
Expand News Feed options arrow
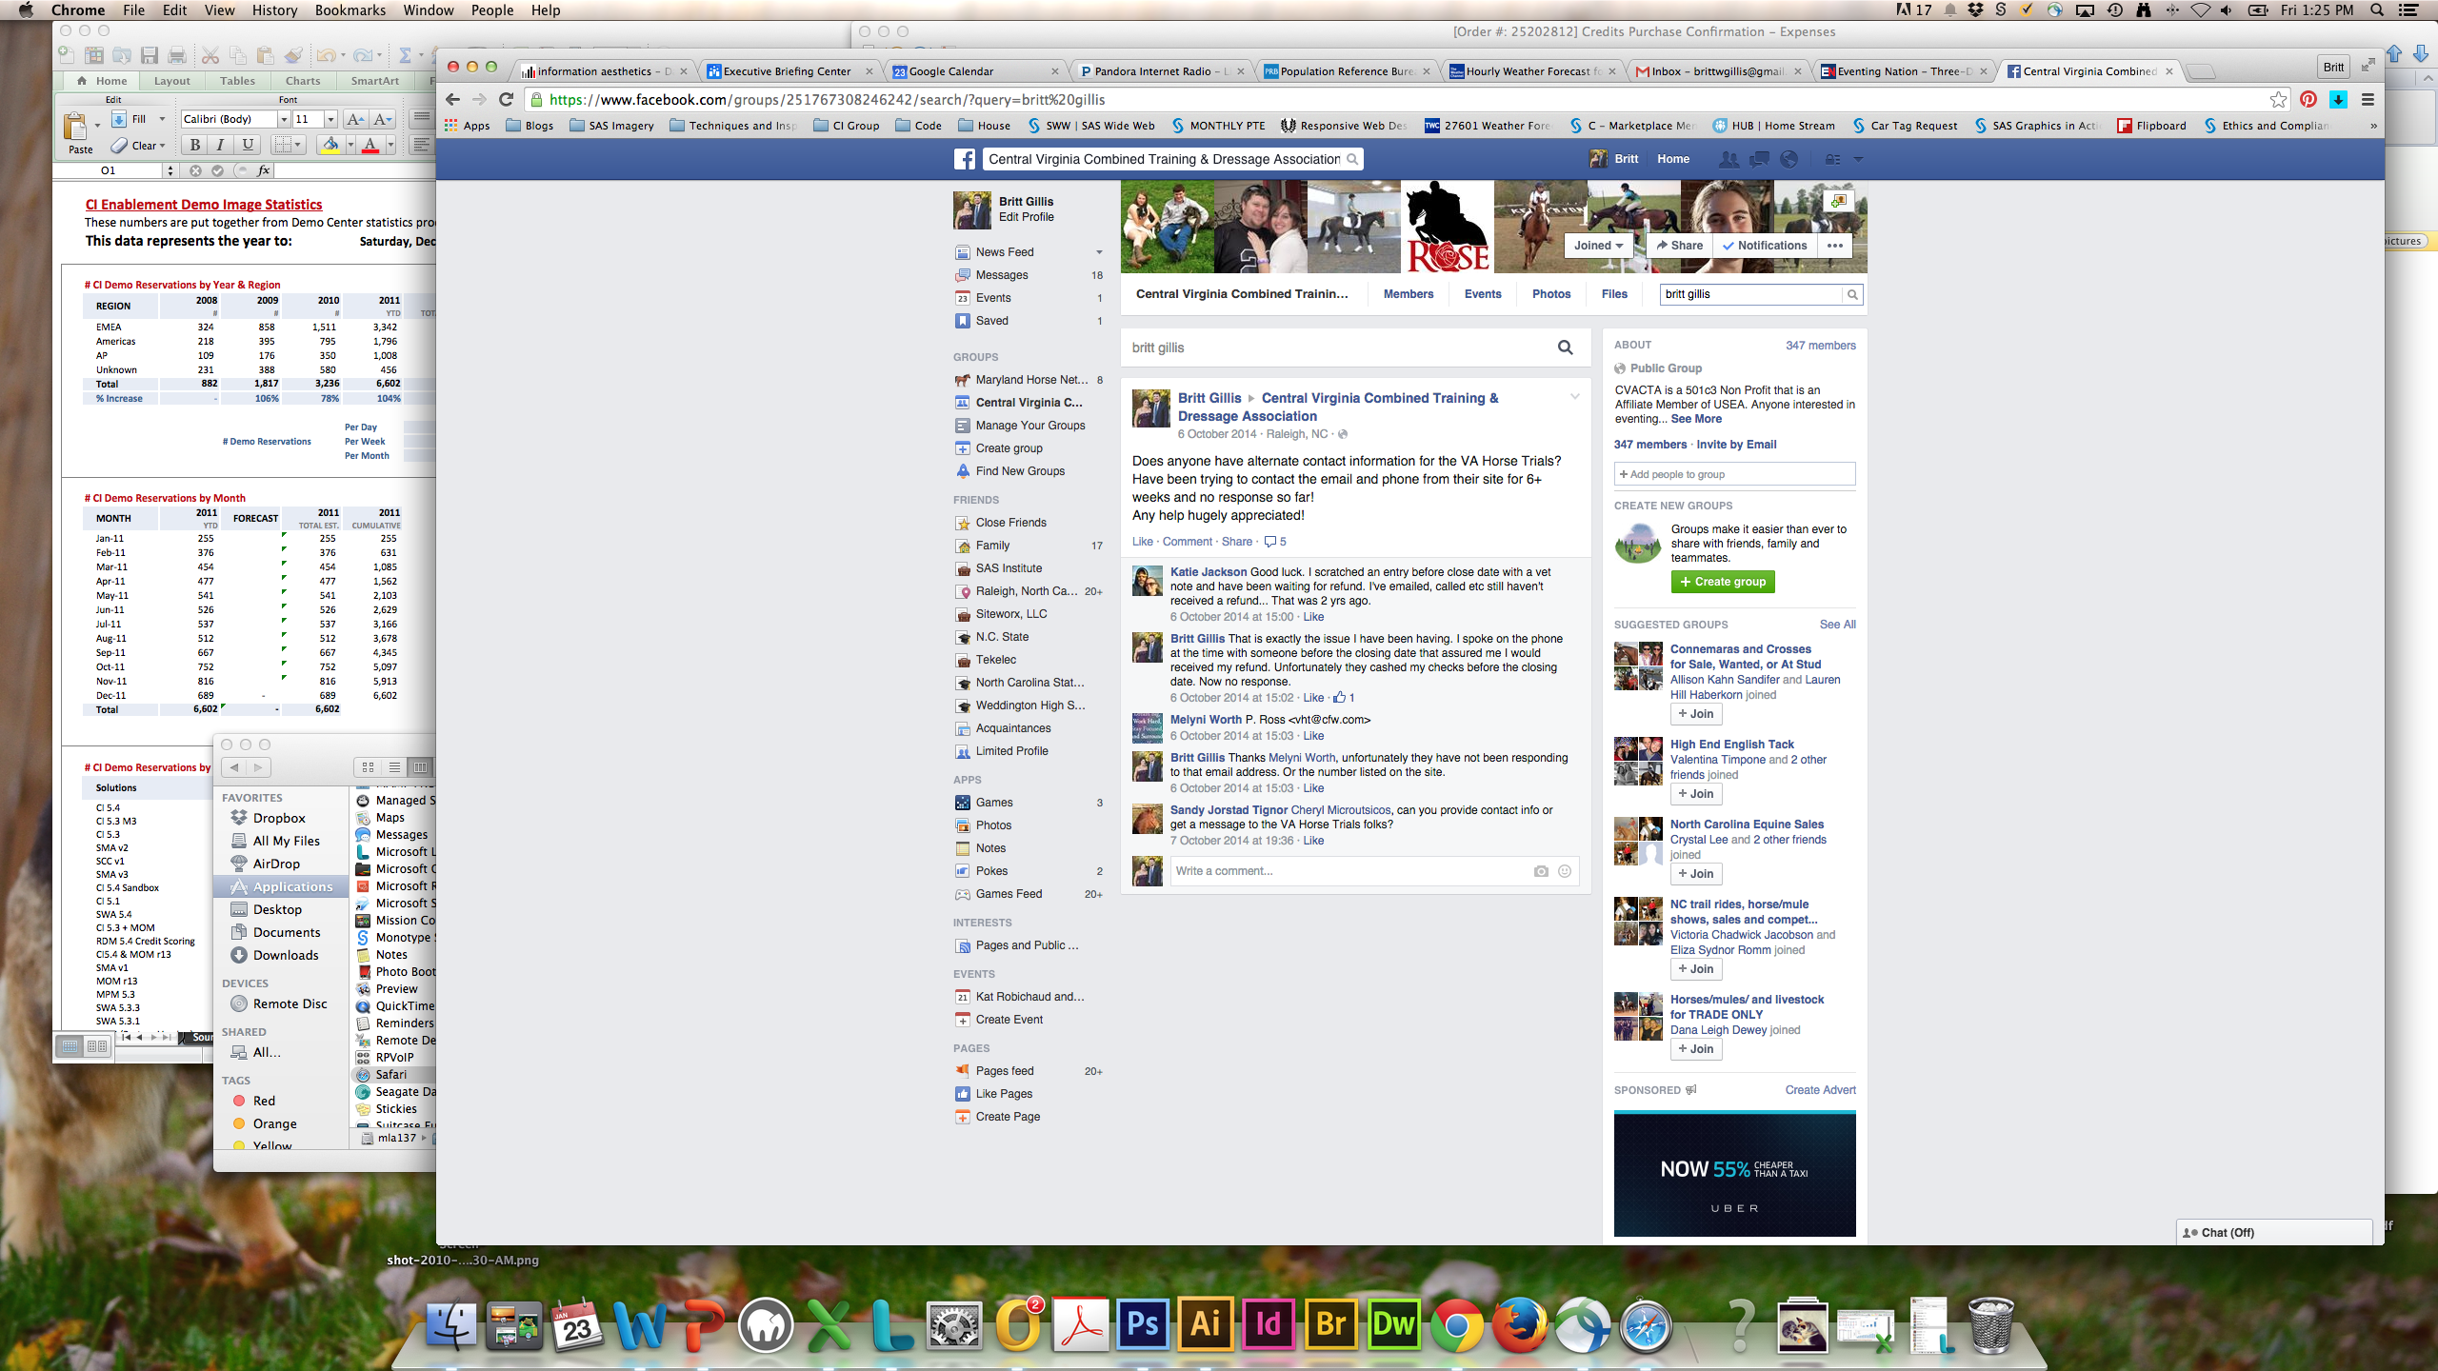point(1099,252)
